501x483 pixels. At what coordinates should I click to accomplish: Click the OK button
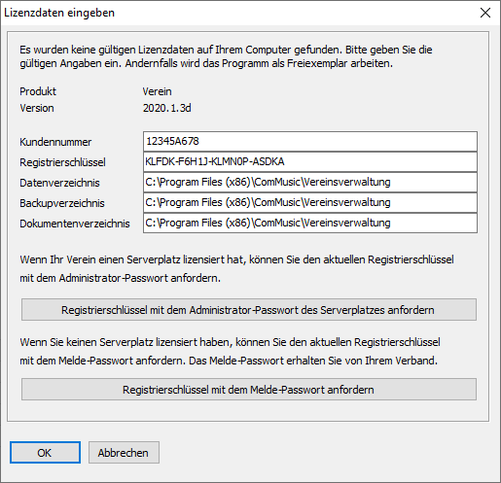tap(45, 452)
